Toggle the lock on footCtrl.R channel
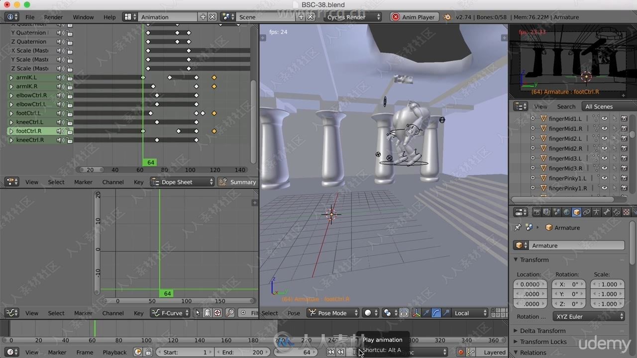 (x=69, y=131)
